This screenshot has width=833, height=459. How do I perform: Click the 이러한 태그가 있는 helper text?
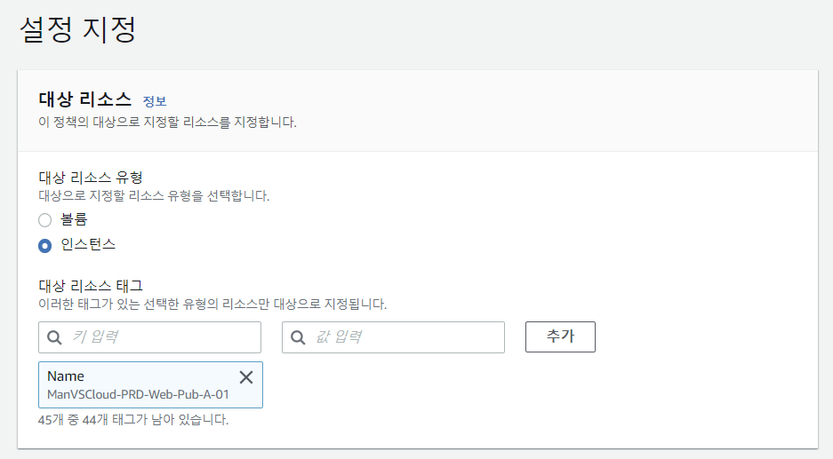[x=212, y=304]
